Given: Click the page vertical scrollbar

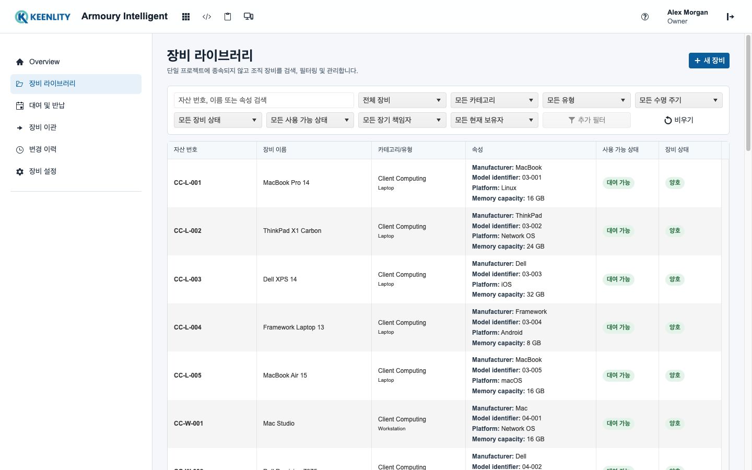Looking at the screenshot, I should (x=748, y=93).
